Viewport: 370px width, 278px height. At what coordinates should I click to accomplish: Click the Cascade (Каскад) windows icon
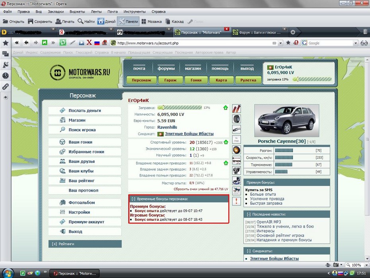coord(168,22)
